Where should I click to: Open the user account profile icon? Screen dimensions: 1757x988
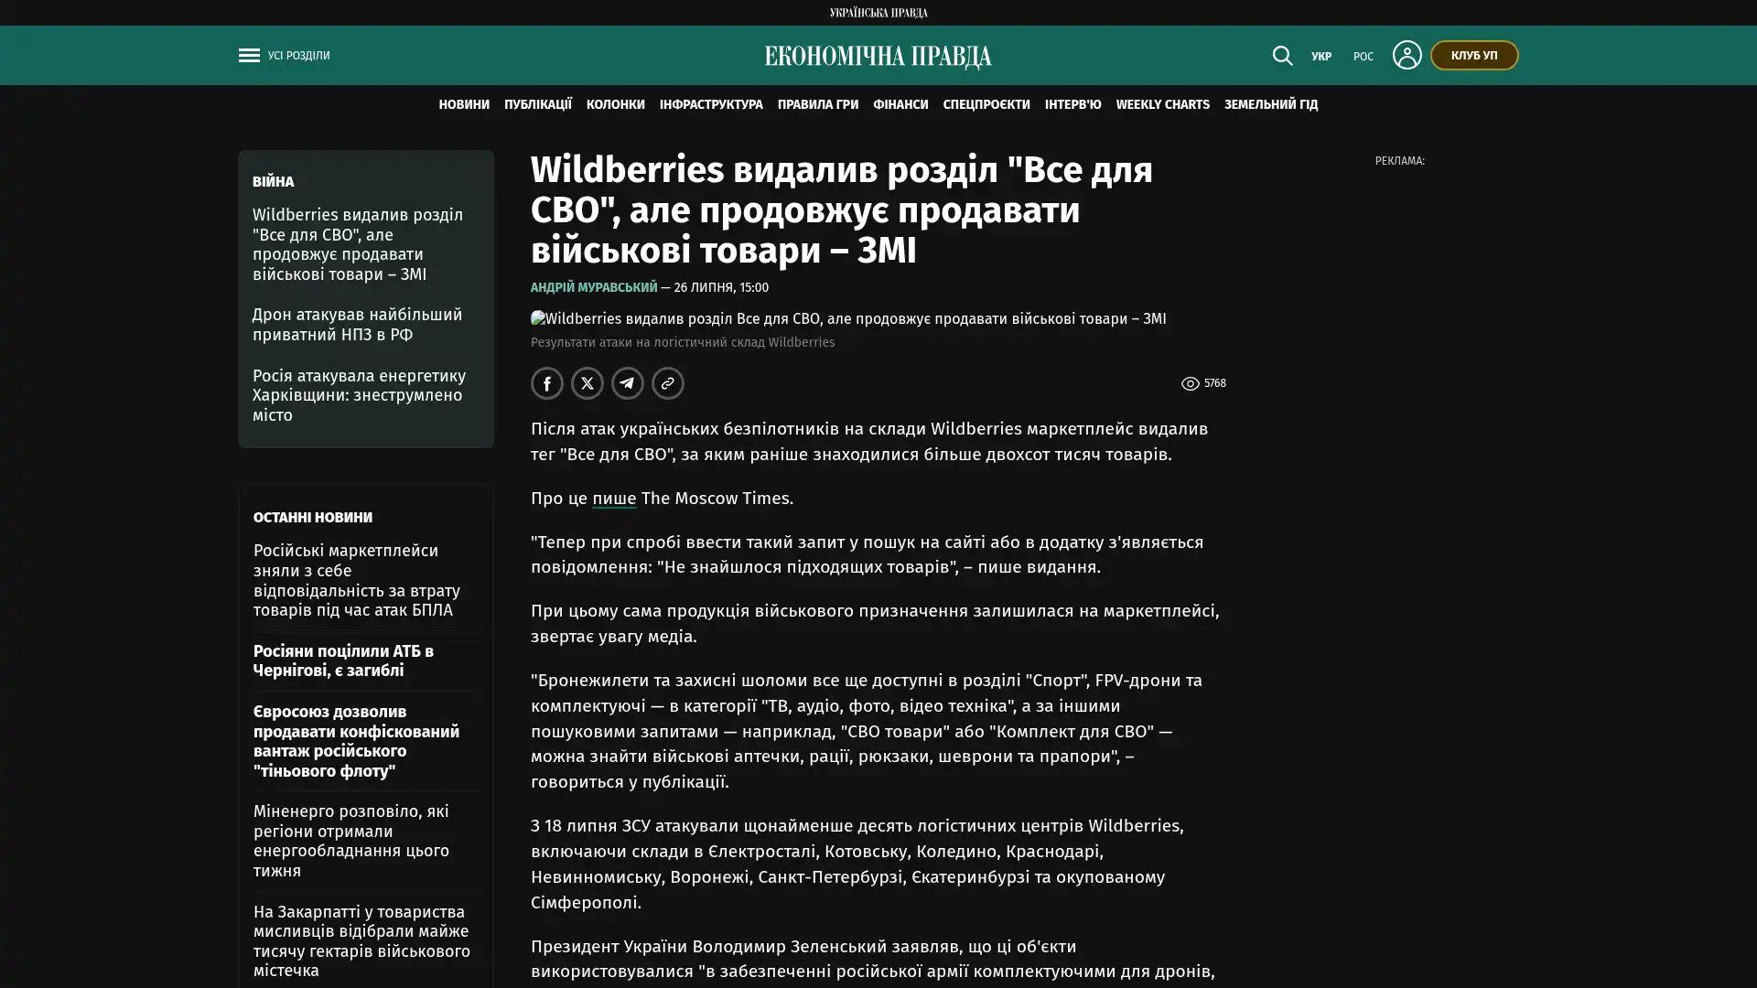click(x=1407, y=55)
